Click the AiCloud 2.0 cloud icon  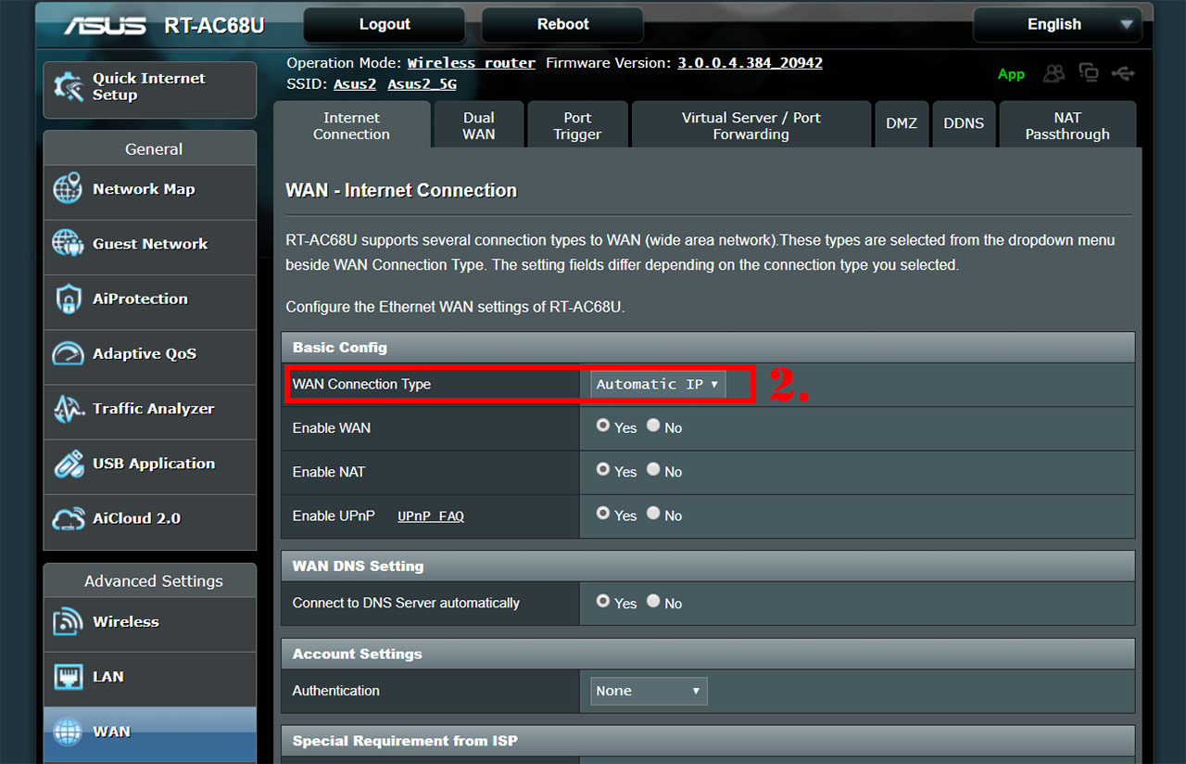[69, 518]
